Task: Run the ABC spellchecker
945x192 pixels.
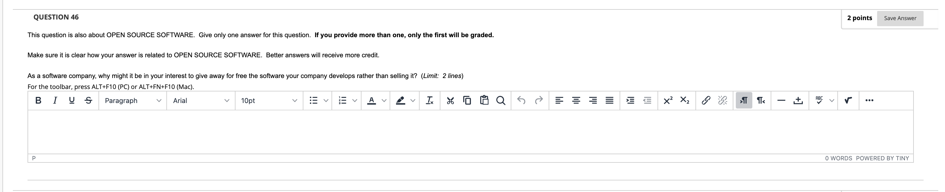Action: 818,100
